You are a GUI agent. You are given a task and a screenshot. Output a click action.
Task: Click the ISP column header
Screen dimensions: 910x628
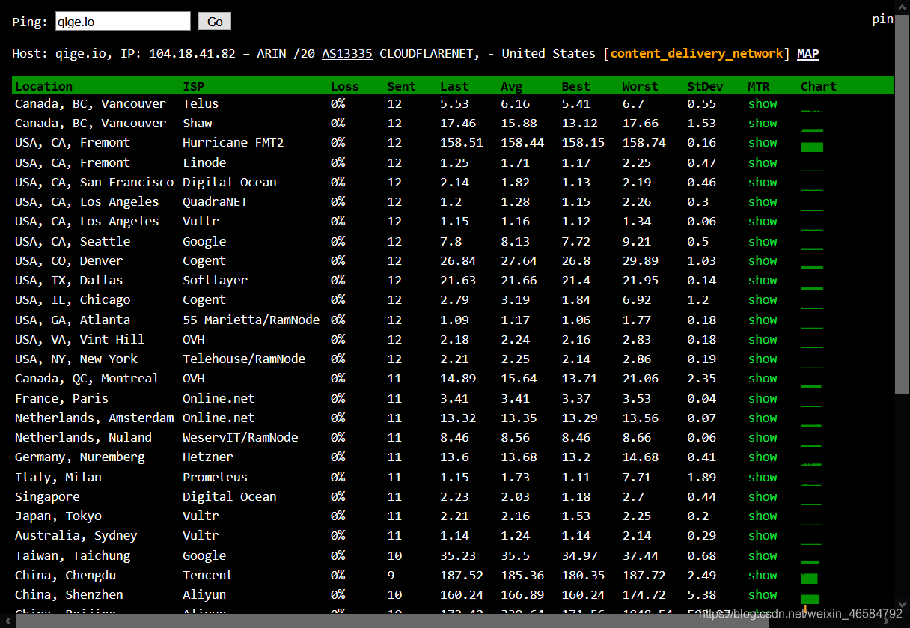193,86
